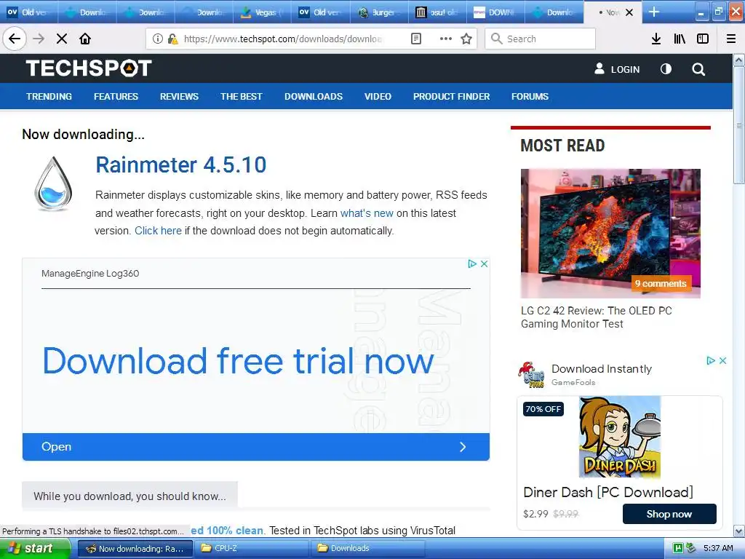Open the VIDEO section

(x=378, y=97)
